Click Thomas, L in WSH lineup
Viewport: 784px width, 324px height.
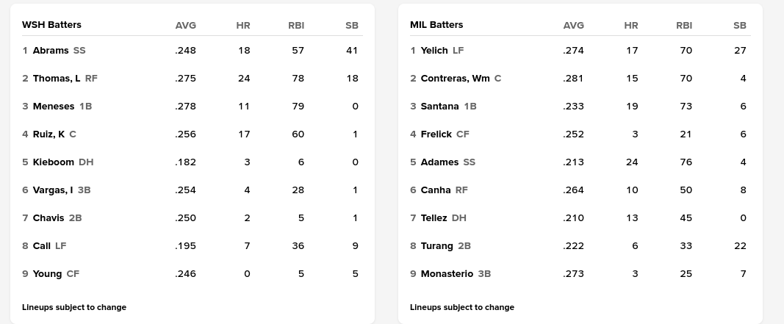(57, 79)
